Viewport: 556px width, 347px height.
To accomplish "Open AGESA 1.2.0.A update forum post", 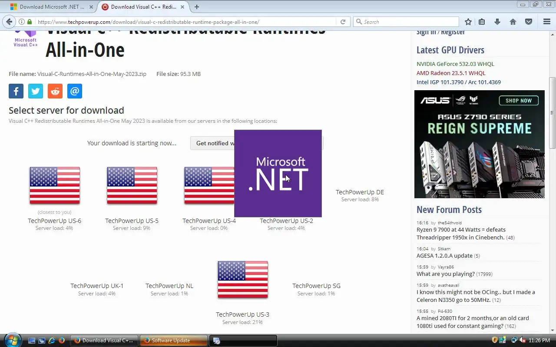I will pos(444,255).
